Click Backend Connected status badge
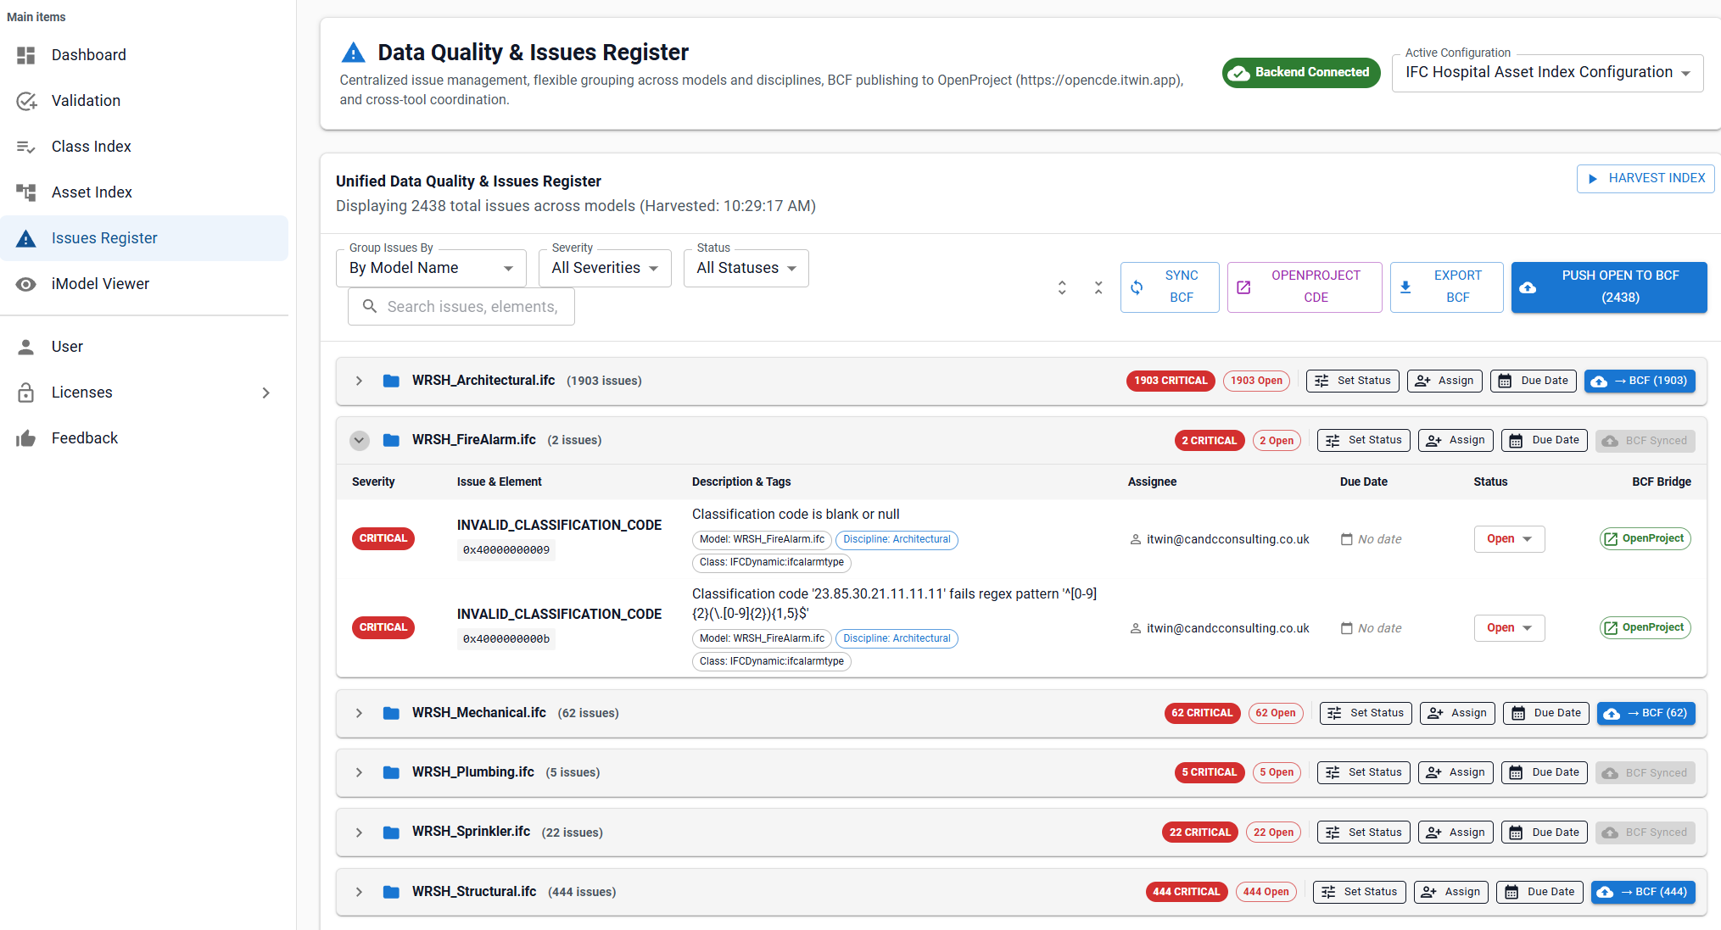 coord(1301,73)
